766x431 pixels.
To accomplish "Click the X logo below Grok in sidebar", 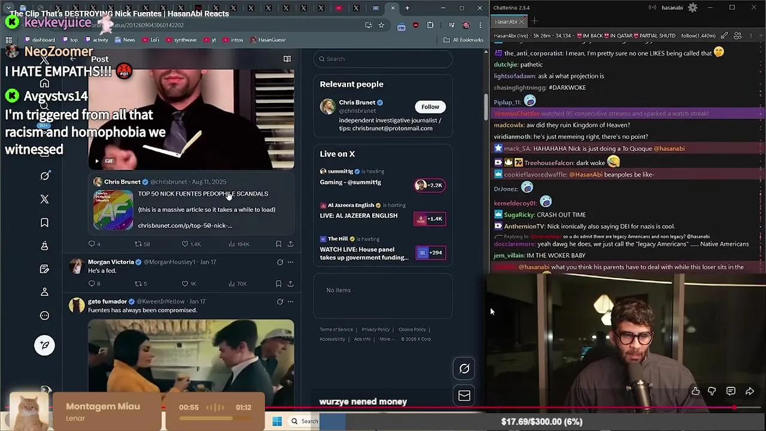I will click(45, 199).
